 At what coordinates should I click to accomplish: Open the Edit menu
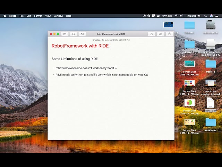(29, 16)
